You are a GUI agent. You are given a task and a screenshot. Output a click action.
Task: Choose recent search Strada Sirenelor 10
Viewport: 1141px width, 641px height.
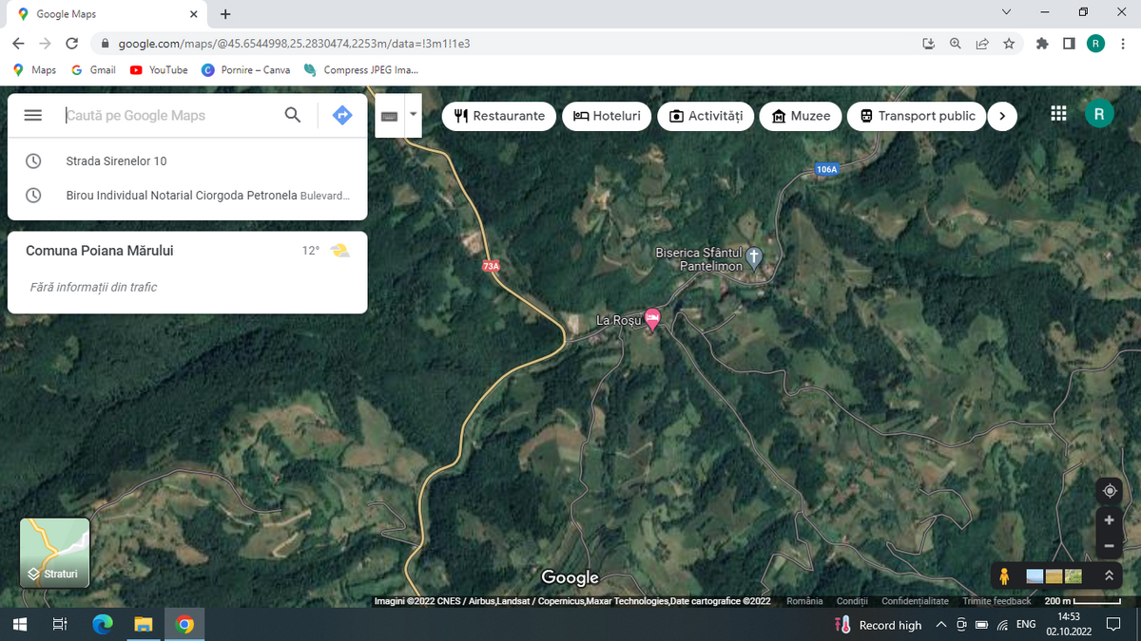(x=117, y=161)
